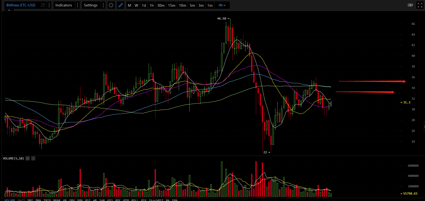Switch chart to 1d timeframe
The image size is (425, 201).
tap(144, 5)
